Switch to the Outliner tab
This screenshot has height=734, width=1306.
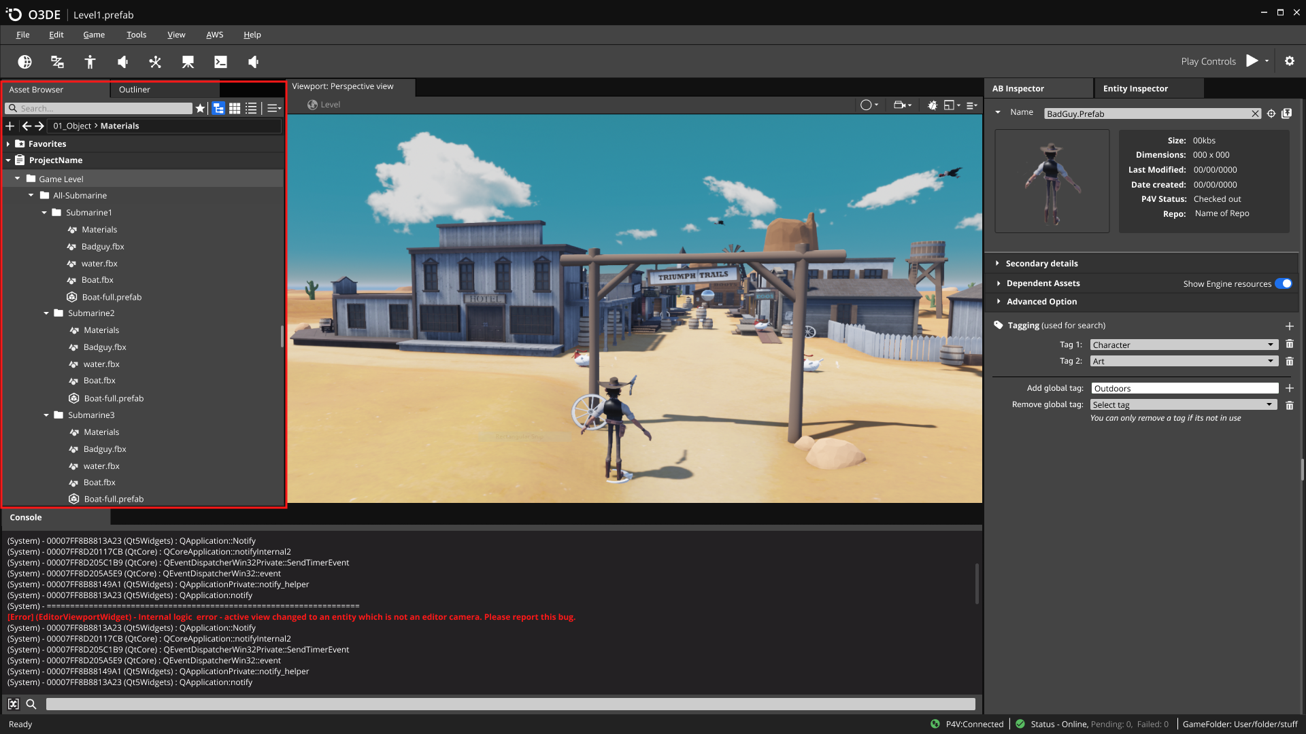(x=135, y=89)
